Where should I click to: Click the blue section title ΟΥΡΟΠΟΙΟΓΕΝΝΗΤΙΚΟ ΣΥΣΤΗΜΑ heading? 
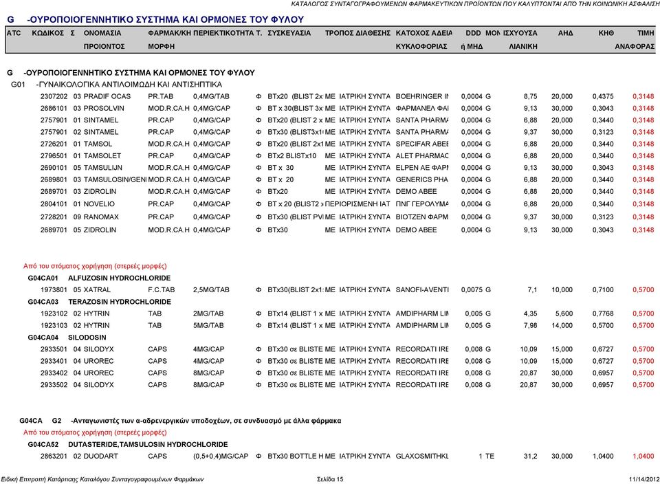pyautogui.click(x=155, y=19)
